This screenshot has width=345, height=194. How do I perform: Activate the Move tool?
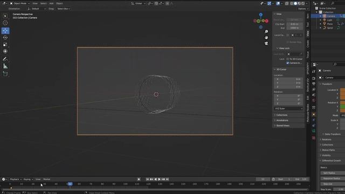pos(5,31)
